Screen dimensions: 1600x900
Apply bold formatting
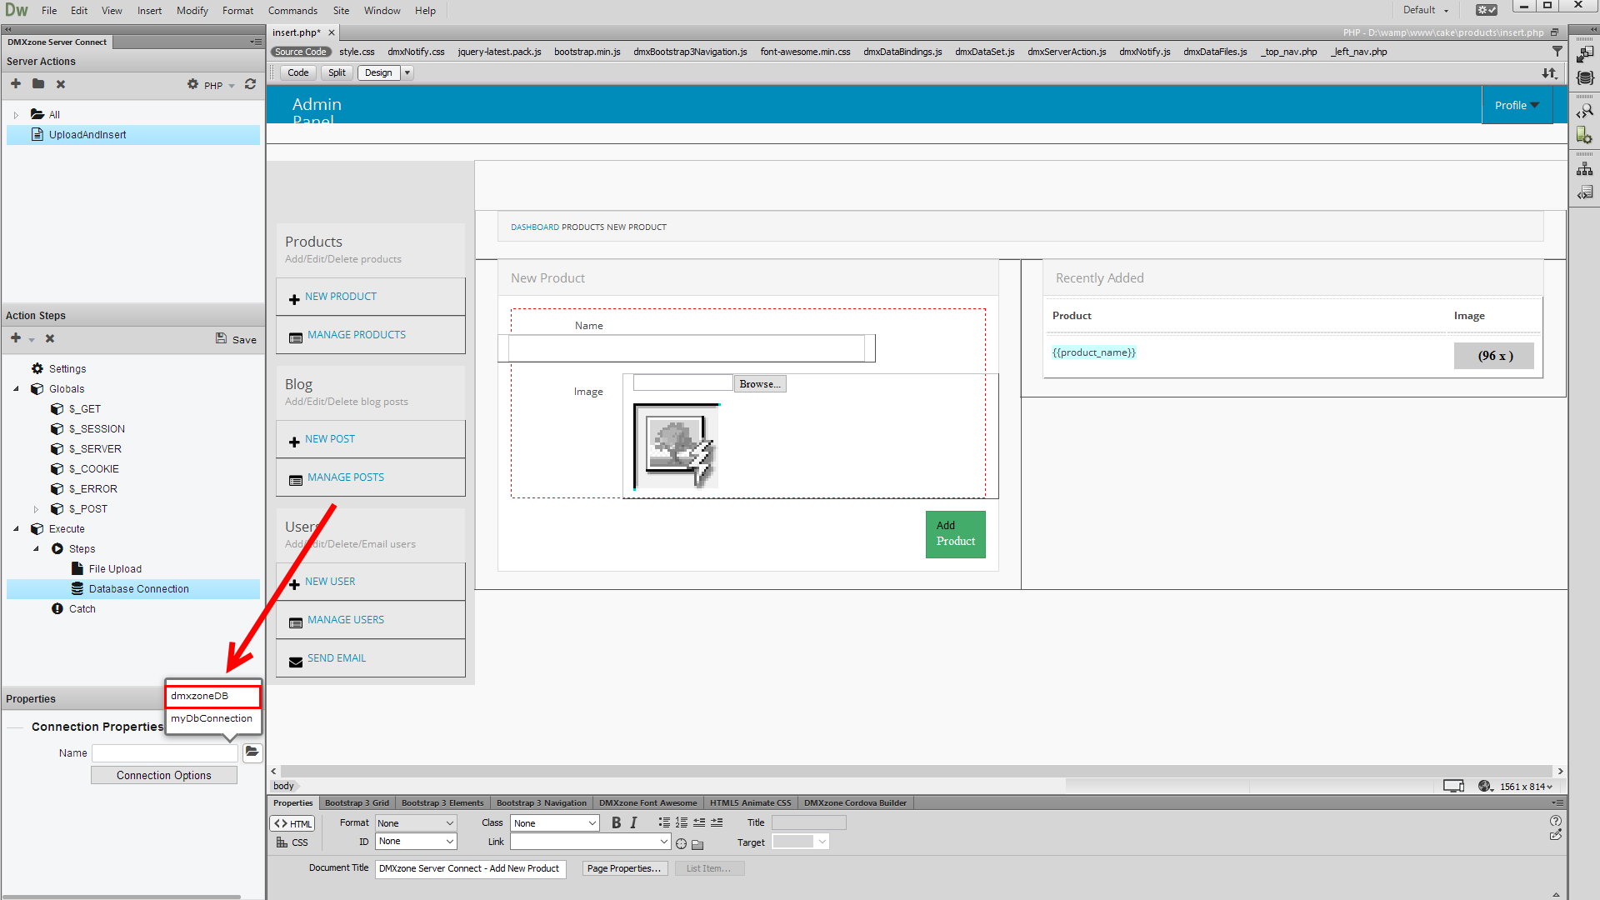click(616, 822)
